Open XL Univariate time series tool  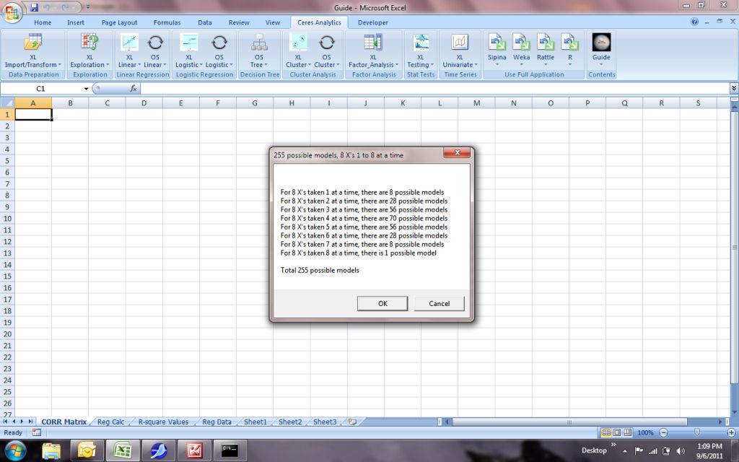(460, 51)
